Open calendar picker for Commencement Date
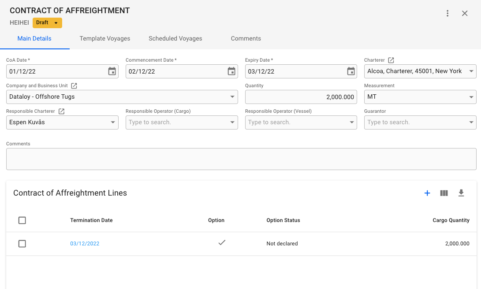This screenshot has width=481, height=289. click(231, 71)
